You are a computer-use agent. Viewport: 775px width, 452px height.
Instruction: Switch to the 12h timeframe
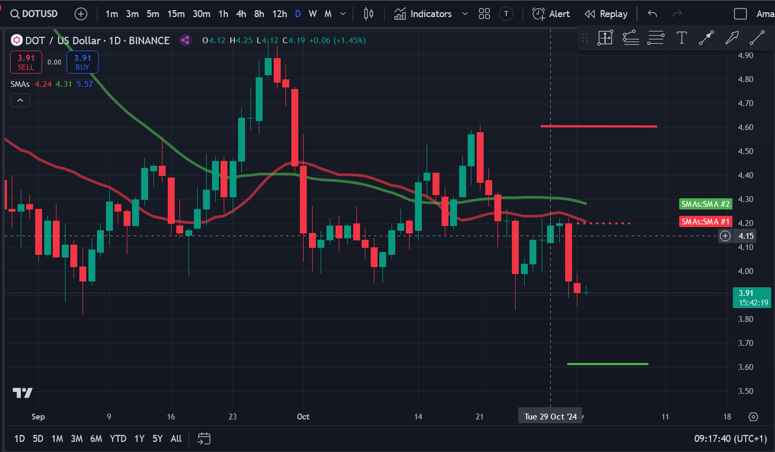279,14
